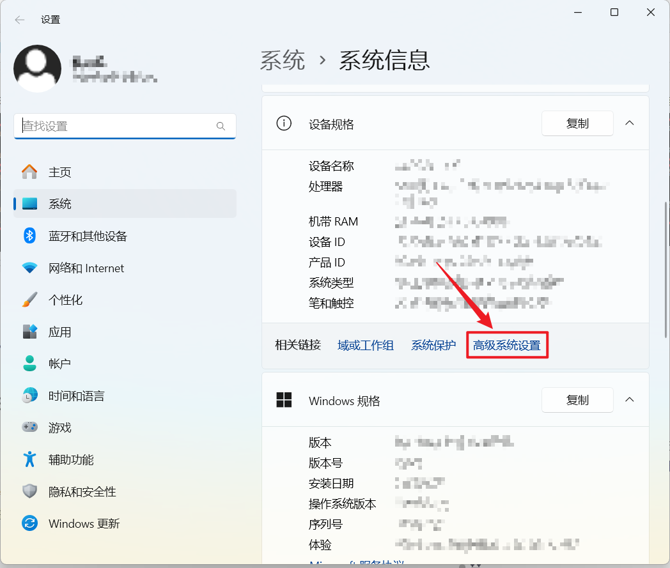Open 隐私和安全性 via the shield icon
This screenshot has height=568, width=670.
pyautogui.click(x=29, y=491)
